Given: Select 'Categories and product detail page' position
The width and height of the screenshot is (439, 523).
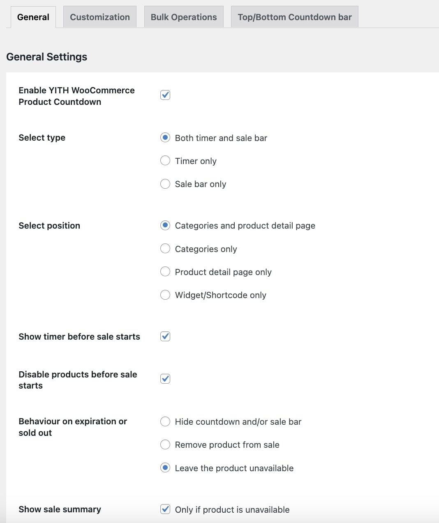Looking at the screenshot, I should [x=165, y=225].
